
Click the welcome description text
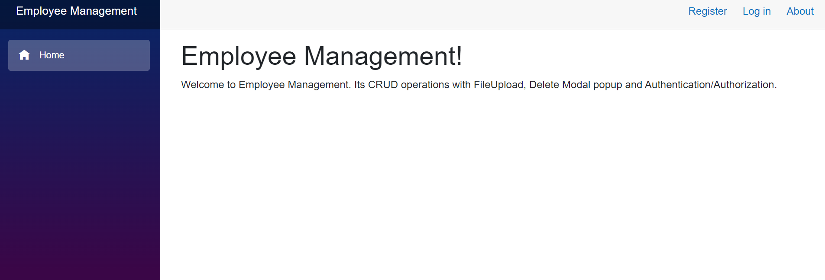(x=479, y=85)
